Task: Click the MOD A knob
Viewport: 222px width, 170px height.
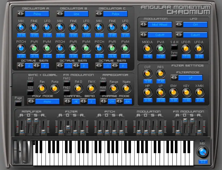Action: [148, 49]
